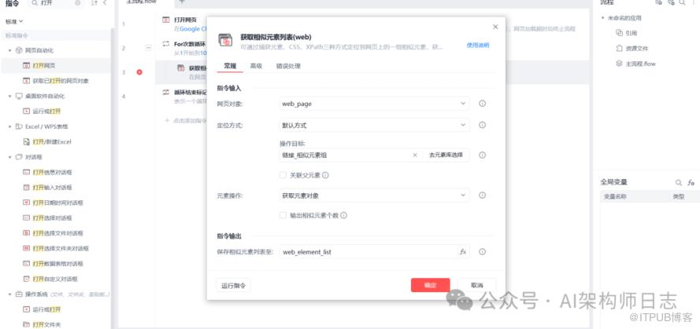Collapse the For次数循环 block on line 2
Screen dimensions: 700x329
[x=149, y=48]
